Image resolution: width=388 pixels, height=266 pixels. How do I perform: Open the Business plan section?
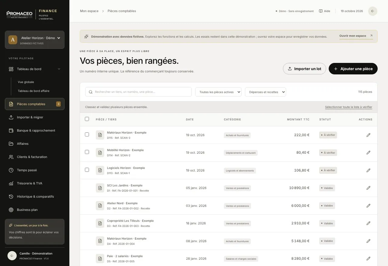click(x=35, y=210)
